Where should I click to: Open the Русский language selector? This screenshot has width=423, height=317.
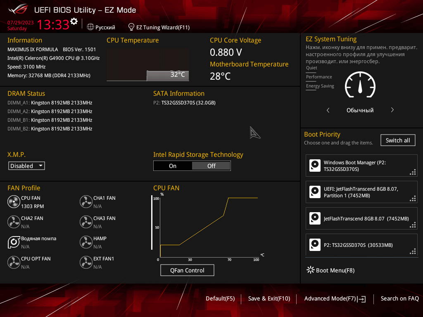click(101, 27)
